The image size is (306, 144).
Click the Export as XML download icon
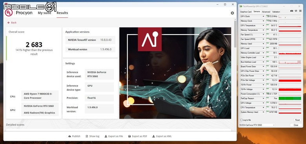153,136
